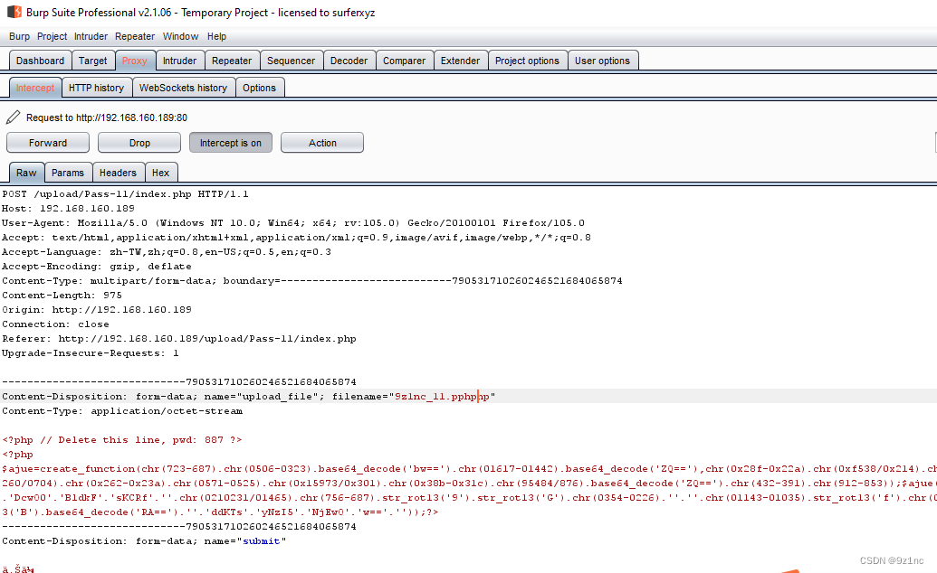Click the pencil edit icon beside Request
The width and height of the screenshot is (937, 573).
tap(14, 117)
